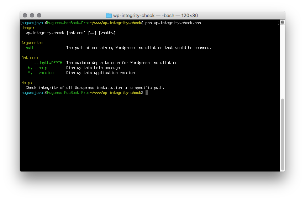The width and height of the screenshot is (305, 200).
Task: Click the --depth=DEPTH option text
Action: 48,63
